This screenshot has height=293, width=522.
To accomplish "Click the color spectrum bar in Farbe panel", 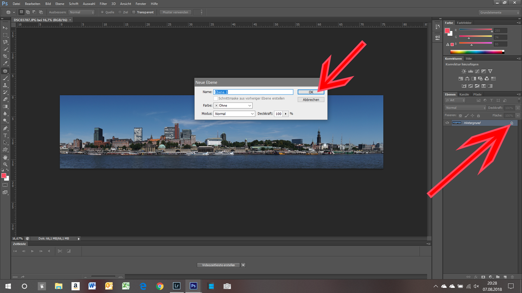I will click(x=477, y=52).
